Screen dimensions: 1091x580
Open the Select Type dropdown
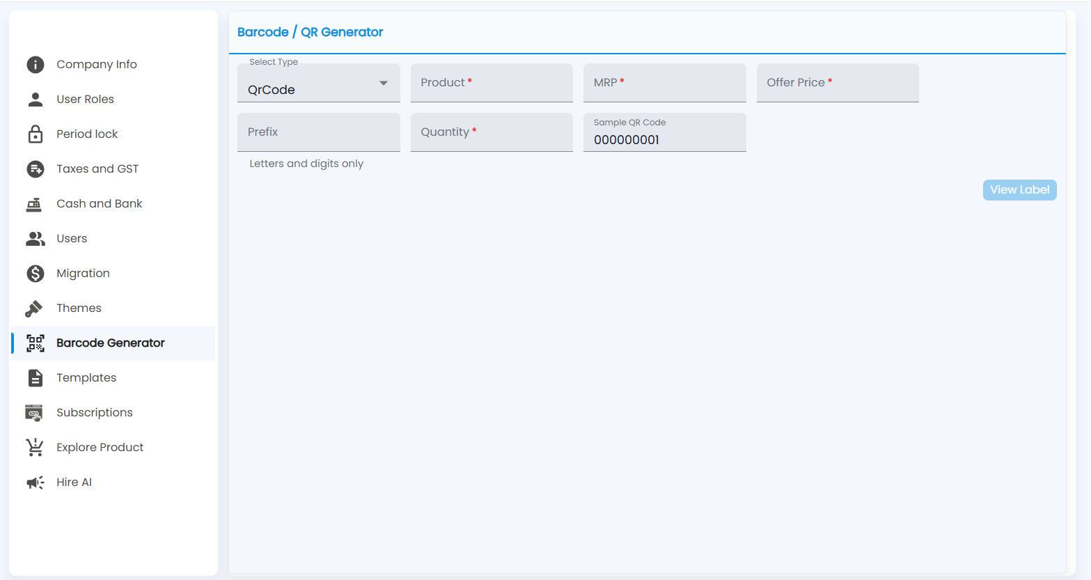[x=319, y=83]
